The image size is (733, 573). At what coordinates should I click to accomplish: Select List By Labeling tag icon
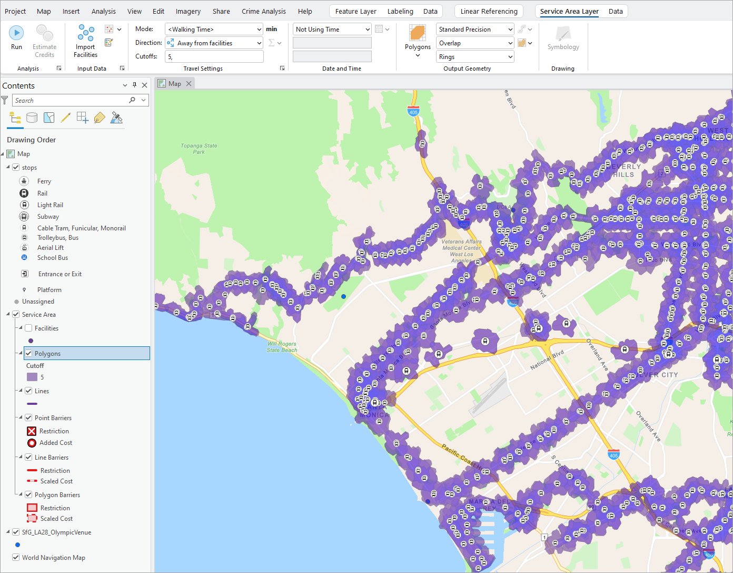100,118
